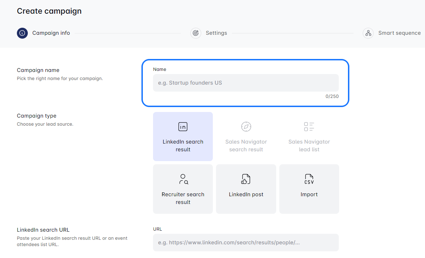Jump to the Smart sequence step label

click(399, 33)
